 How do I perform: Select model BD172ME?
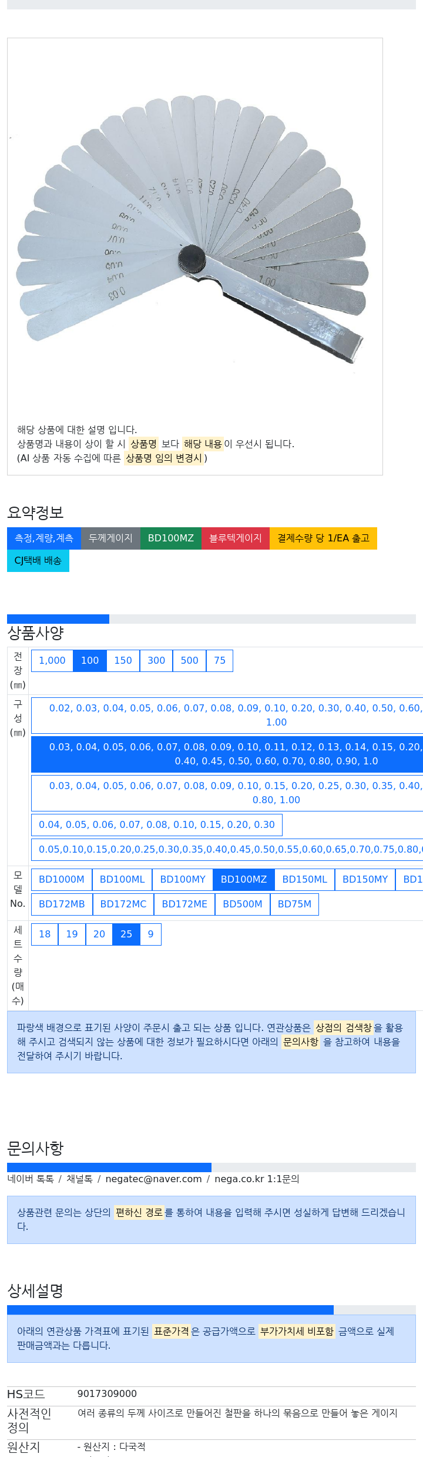pyautogui.click(x=184, y=904)
